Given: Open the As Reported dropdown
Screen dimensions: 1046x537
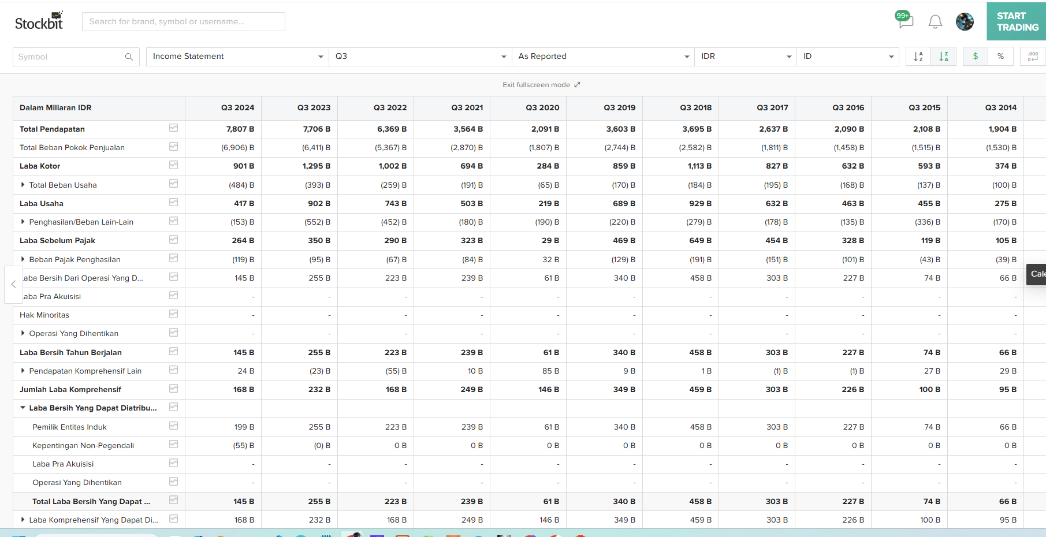Looking at the screenshot, I should point(603,57).
